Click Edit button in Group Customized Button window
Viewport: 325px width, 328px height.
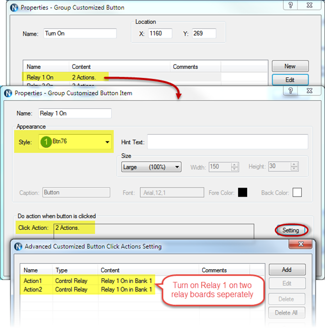click(290, 79)
